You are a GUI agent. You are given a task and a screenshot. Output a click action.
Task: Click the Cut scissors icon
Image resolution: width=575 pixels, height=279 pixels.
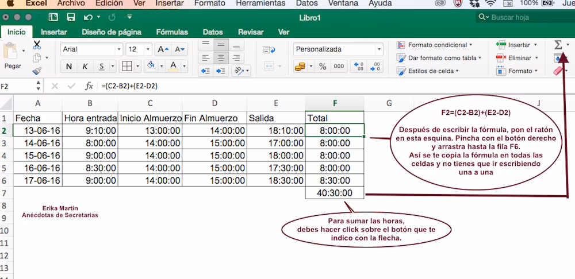(37, 45)
